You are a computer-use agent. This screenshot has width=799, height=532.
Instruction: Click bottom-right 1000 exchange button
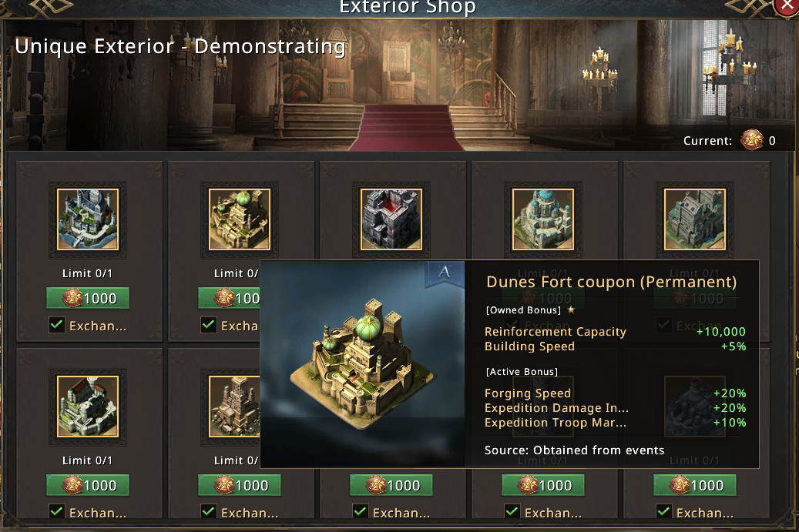(694, 486)
